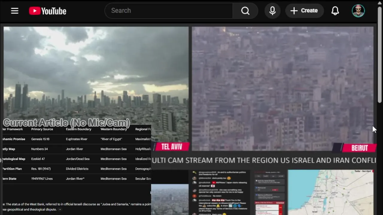Click into the Search input field

click(169, 11)
